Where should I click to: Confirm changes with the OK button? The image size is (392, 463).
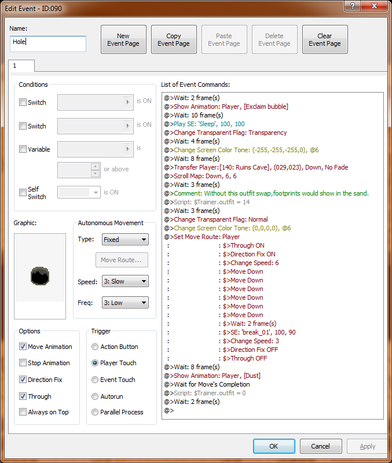point(274,446)
